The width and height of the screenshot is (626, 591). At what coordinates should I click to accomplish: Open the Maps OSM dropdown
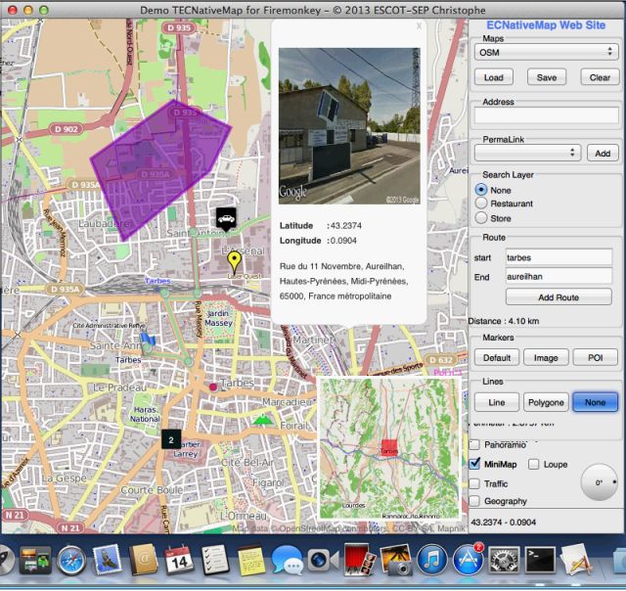point(546,52)
